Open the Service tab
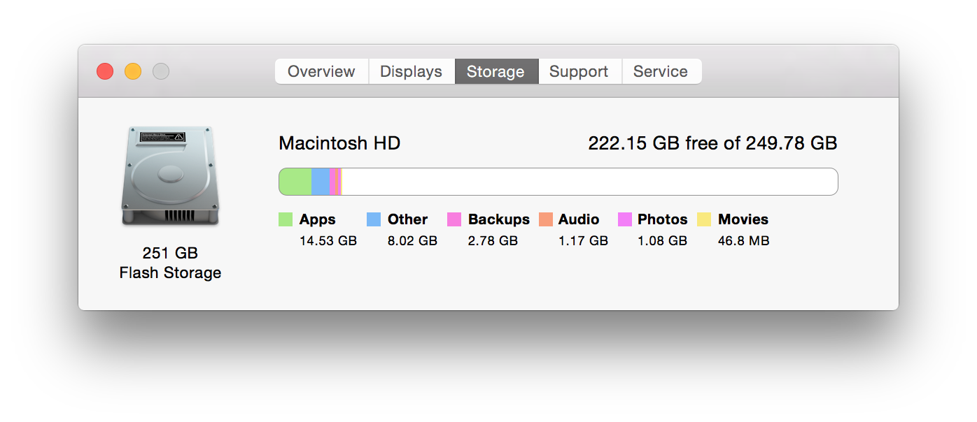This screenshot has width=977, height=422. click(661, 71)
